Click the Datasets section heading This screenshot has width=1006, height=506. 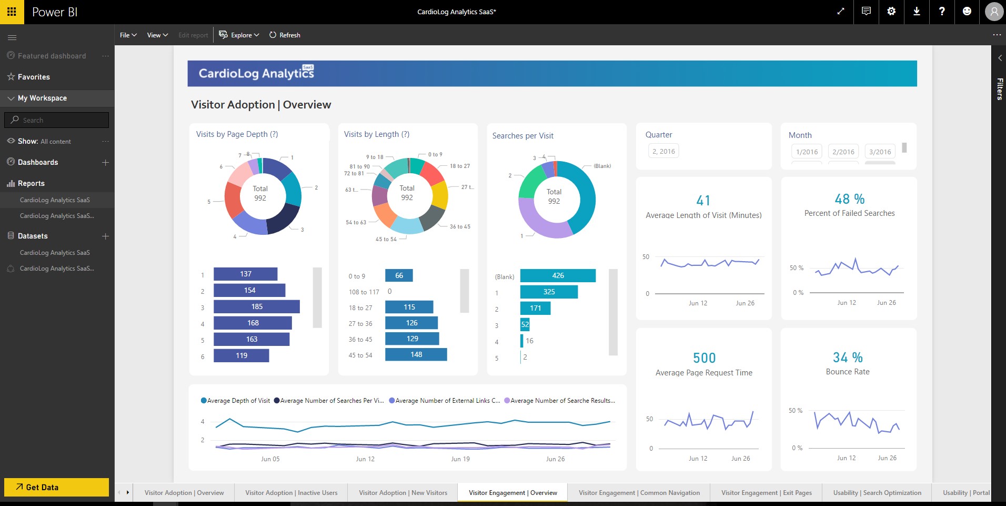pos(33,236)
